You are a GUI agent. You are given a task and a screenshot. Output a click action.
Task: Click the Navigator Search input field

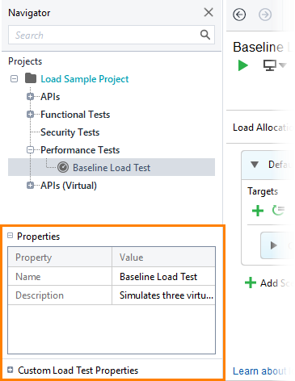112,35
